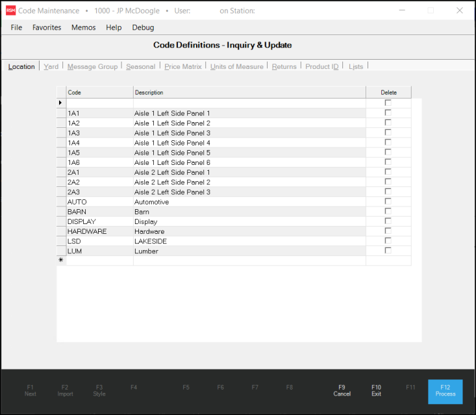The width and height of the screenshot is (476, 415).
Task: Select the LUM code cell
Action: tap(99, 251)
